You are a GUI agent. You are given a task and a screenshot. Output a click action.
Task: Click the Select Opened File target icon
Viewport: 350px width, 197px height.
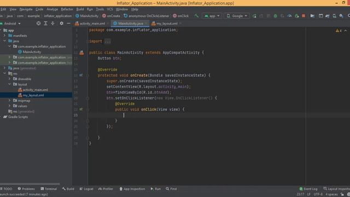(x=38, y=23)
